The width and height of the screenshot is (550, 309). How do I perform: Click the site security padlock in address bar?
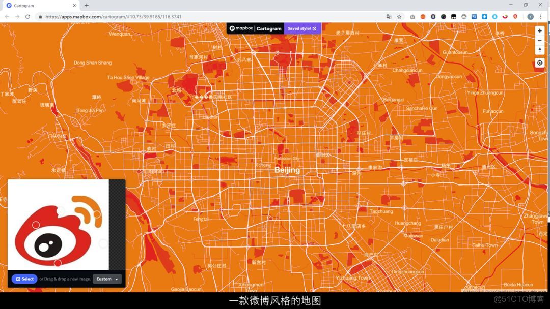[40, 16]
